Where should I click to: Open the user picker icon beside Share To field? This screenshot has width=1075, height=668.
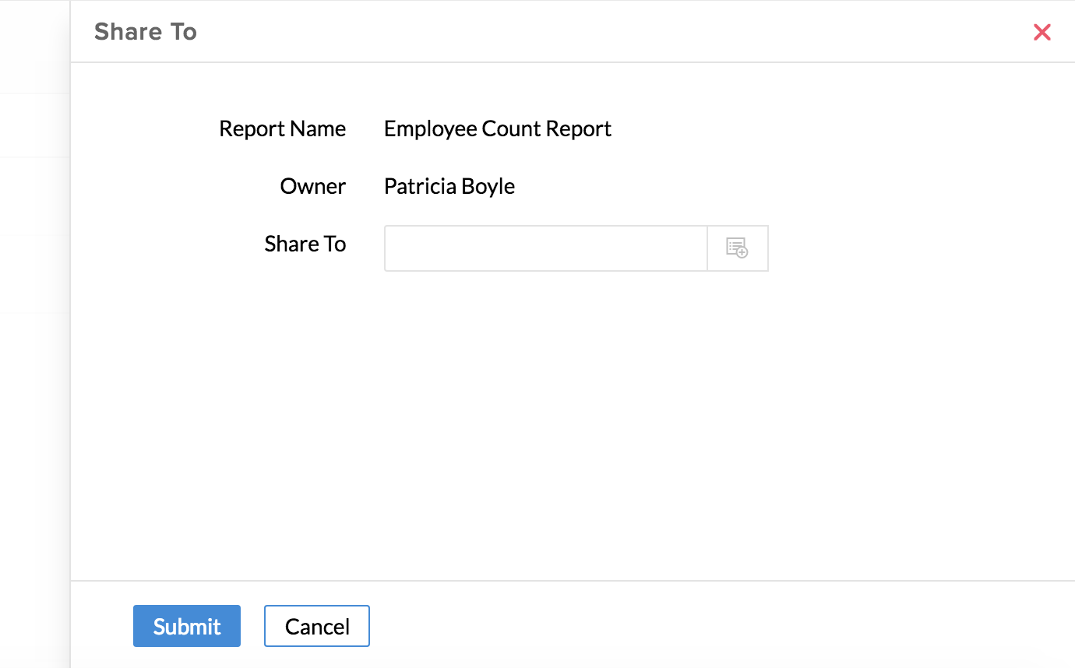pyautogui.click(x=737, y=248)
